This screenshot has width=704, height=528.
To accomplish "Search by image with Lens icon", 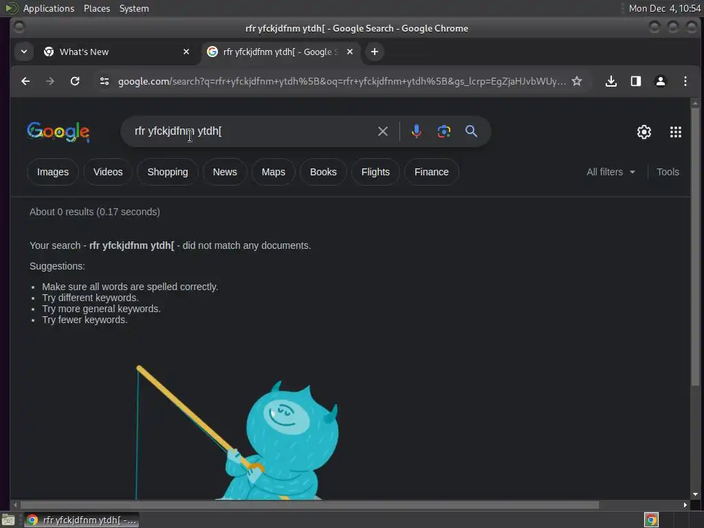I will 444,131.
